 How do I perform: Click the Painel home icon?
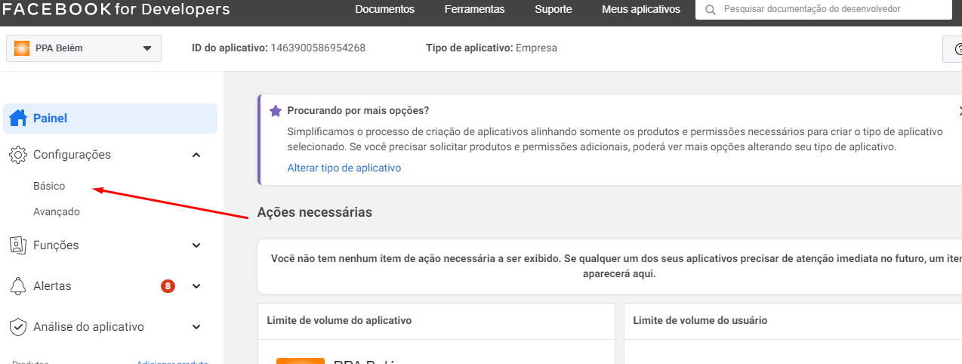click(x=18, y=119)
